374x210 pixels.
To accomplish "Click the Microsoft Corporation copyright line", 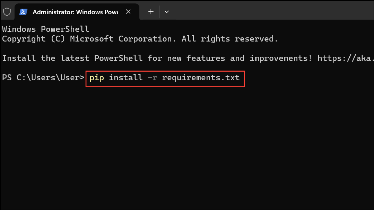I will (x=140, y=39).
